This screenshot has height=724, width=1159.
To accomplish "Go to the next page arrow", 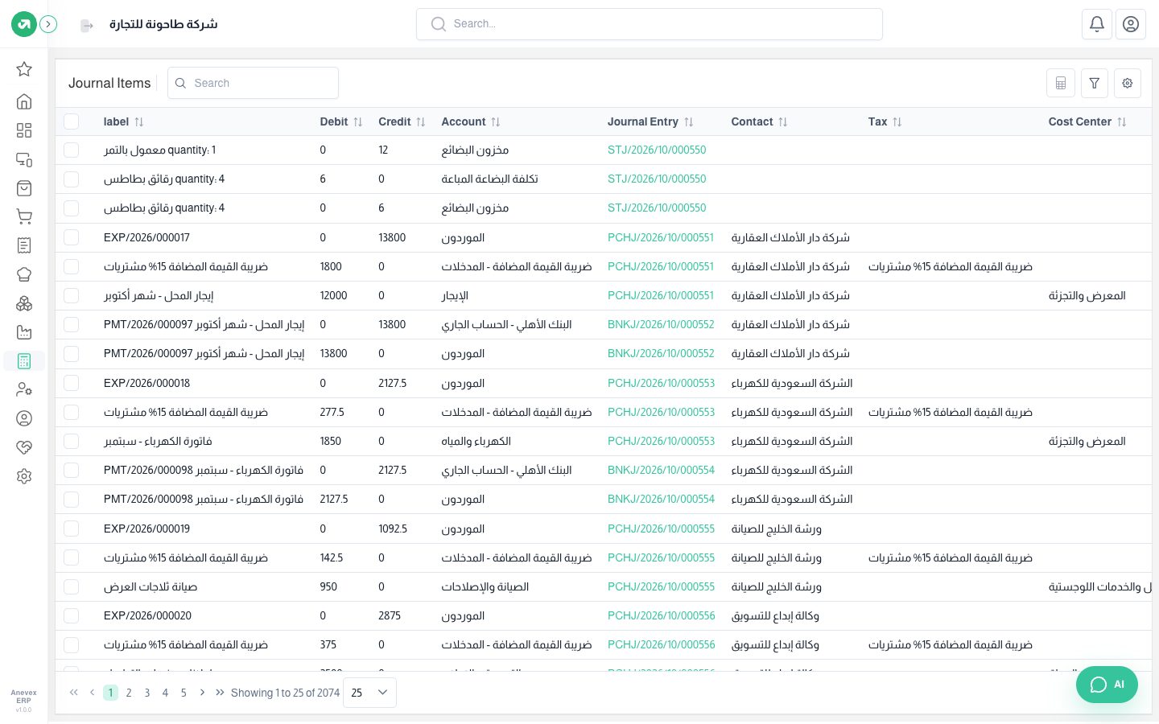I will coord(202,693).
